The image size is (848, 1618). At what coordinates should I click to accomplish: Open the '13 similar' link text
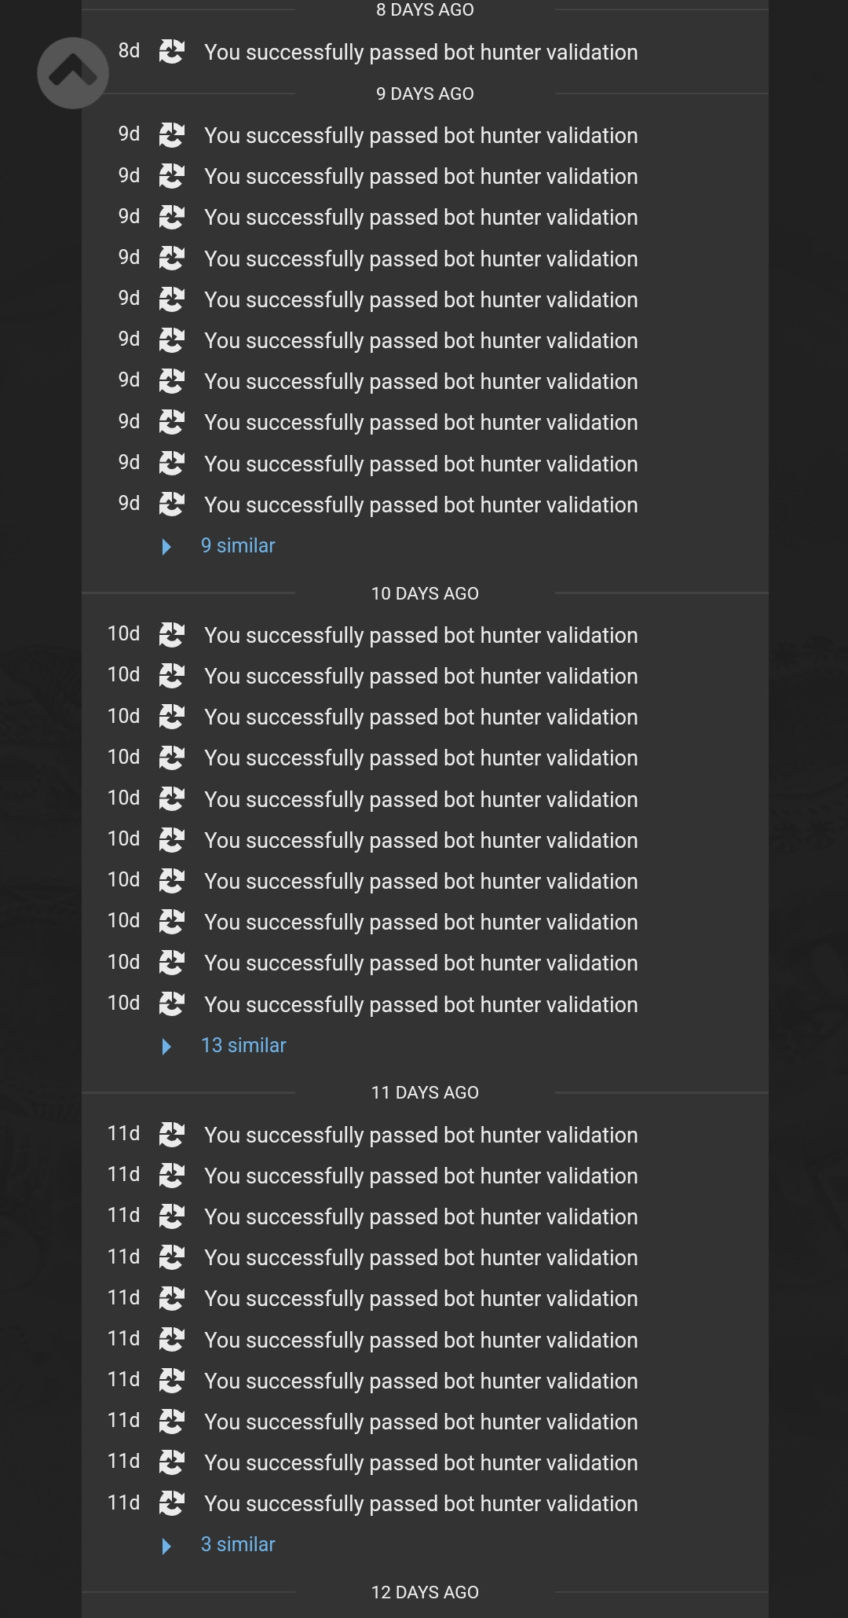(243, 1045)
